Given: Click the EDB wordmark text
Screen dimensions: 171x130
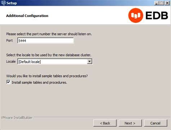Looking at the screenshot, I should 157,16.
